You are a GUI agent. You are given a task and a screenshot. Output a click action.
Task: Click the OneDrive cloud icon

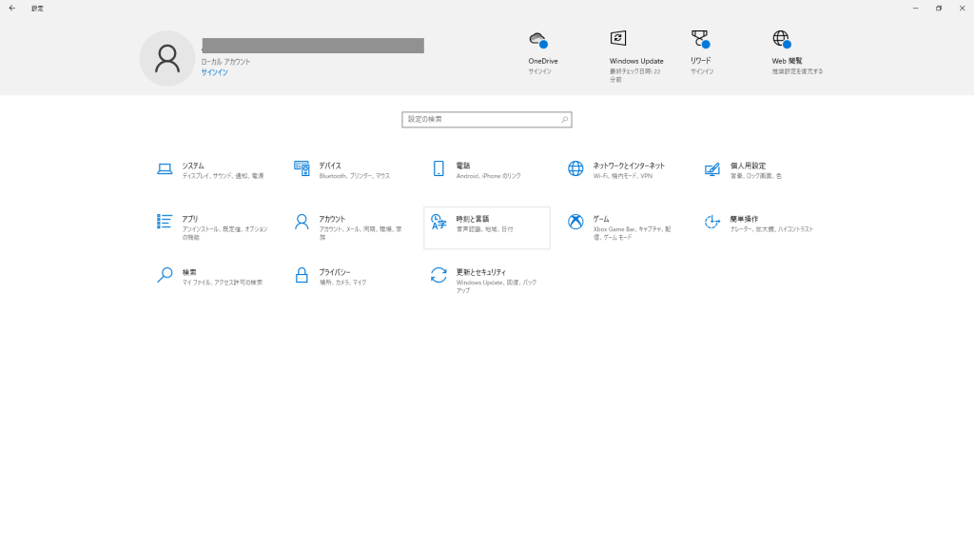(x=538, y=40)
